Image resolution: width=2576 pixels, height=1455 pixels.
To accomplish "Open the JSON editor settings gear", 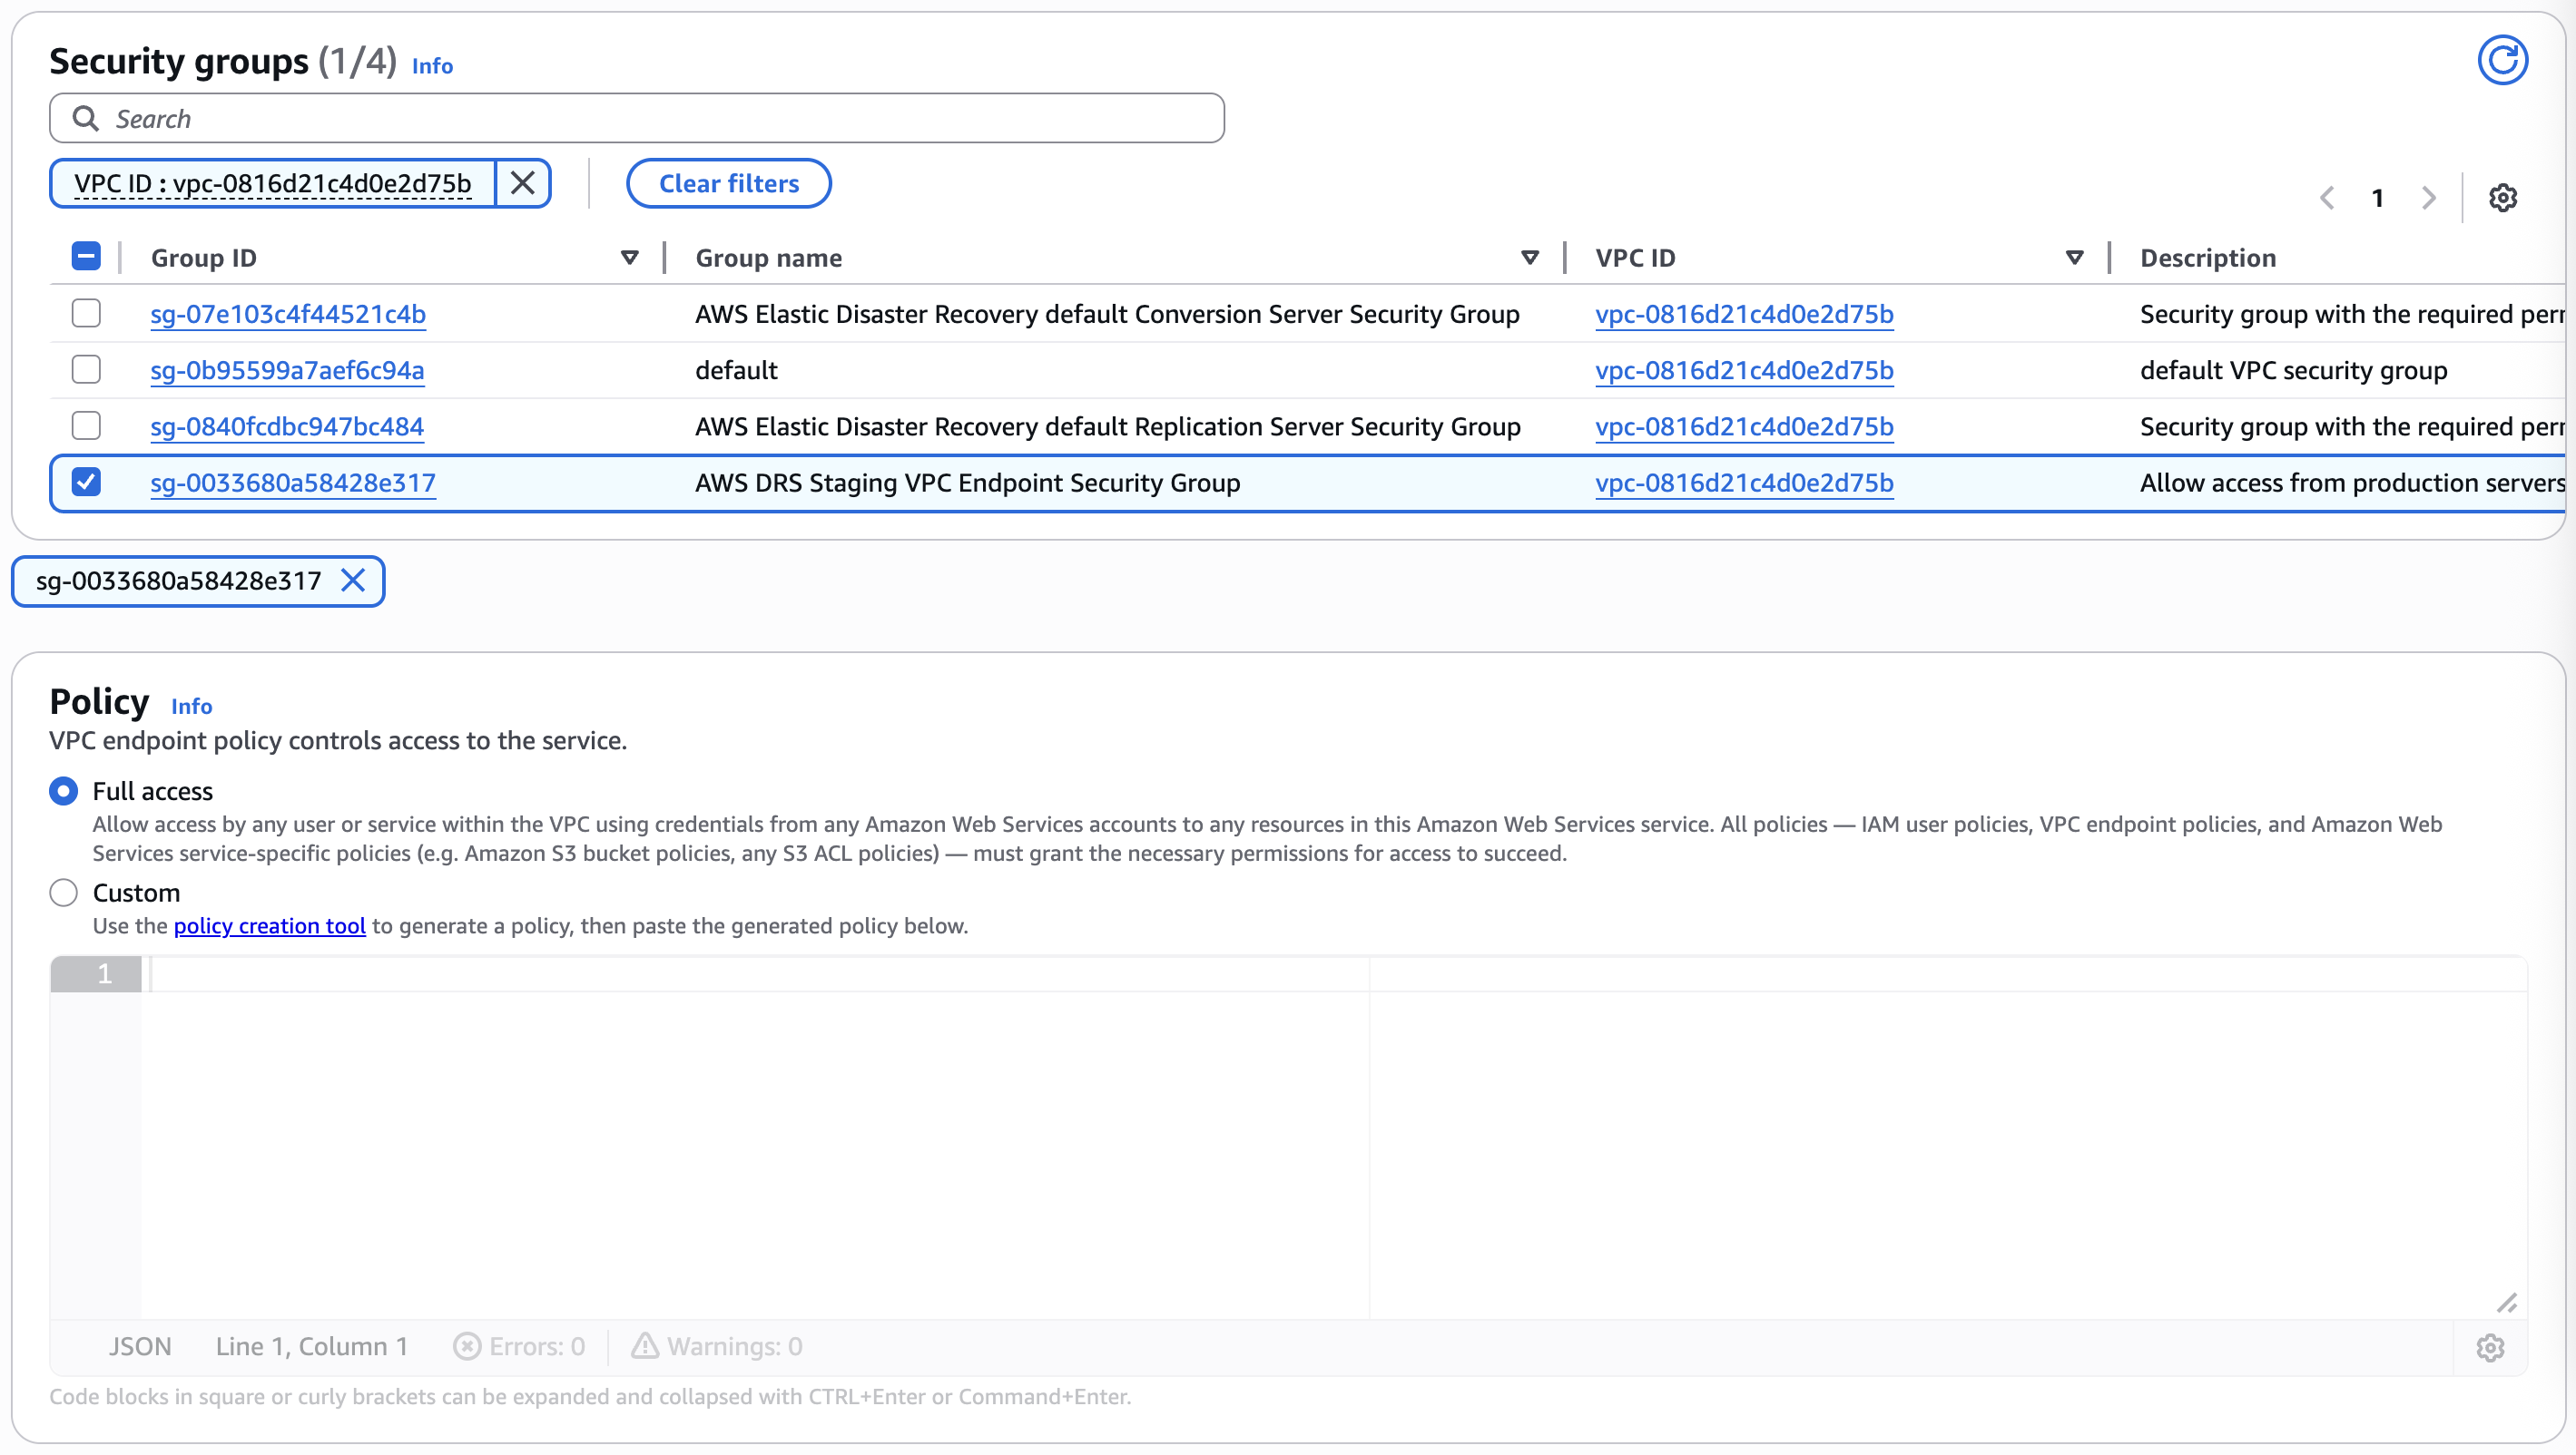I will pos(2490,1347).
